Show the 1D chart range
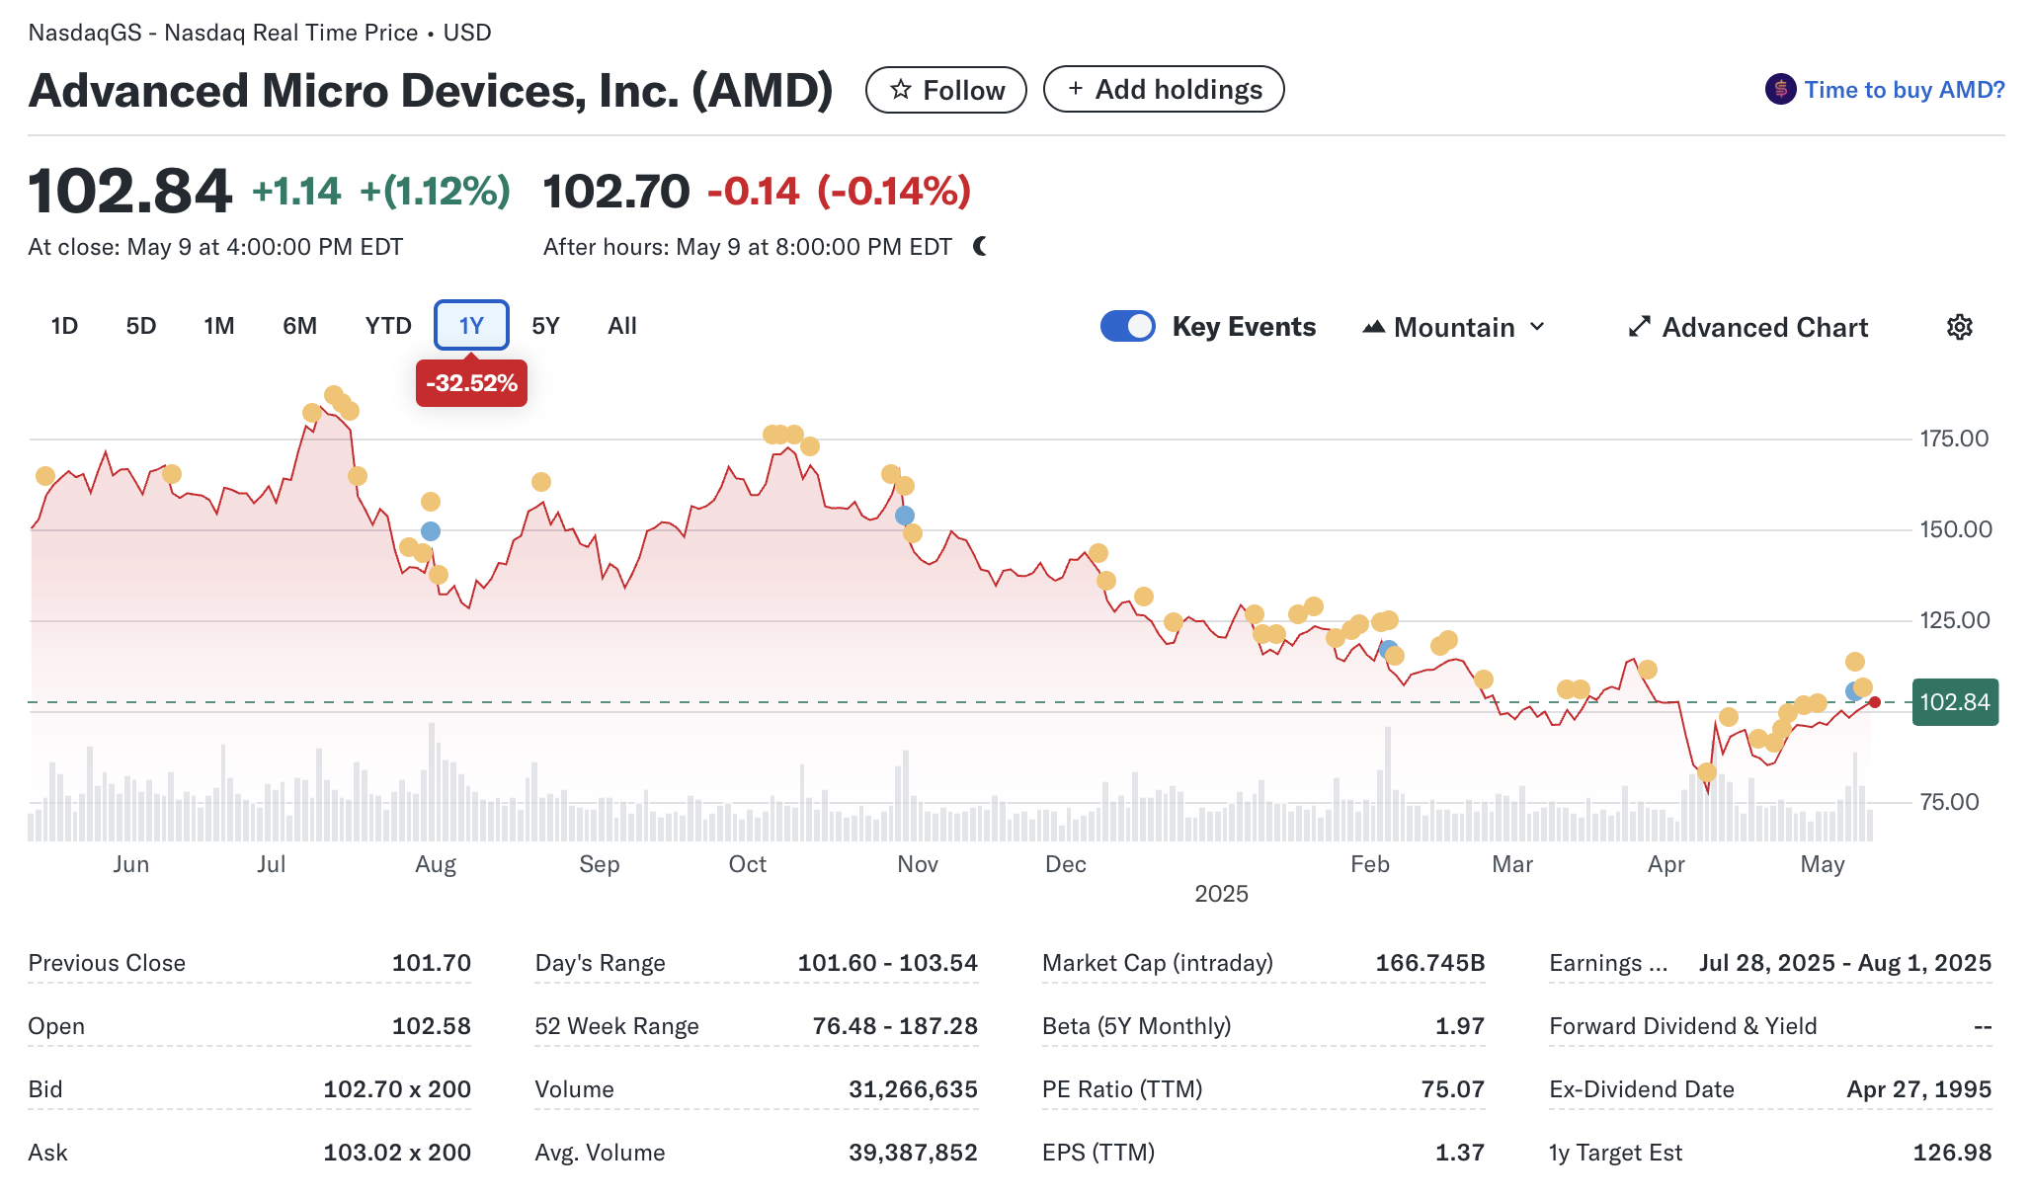This screenshot has width=2031, height=1199. (64, 326)
